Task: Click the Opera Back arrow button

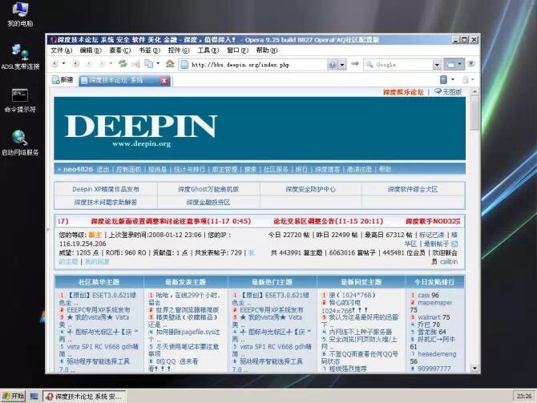Action: coord(55,63)
